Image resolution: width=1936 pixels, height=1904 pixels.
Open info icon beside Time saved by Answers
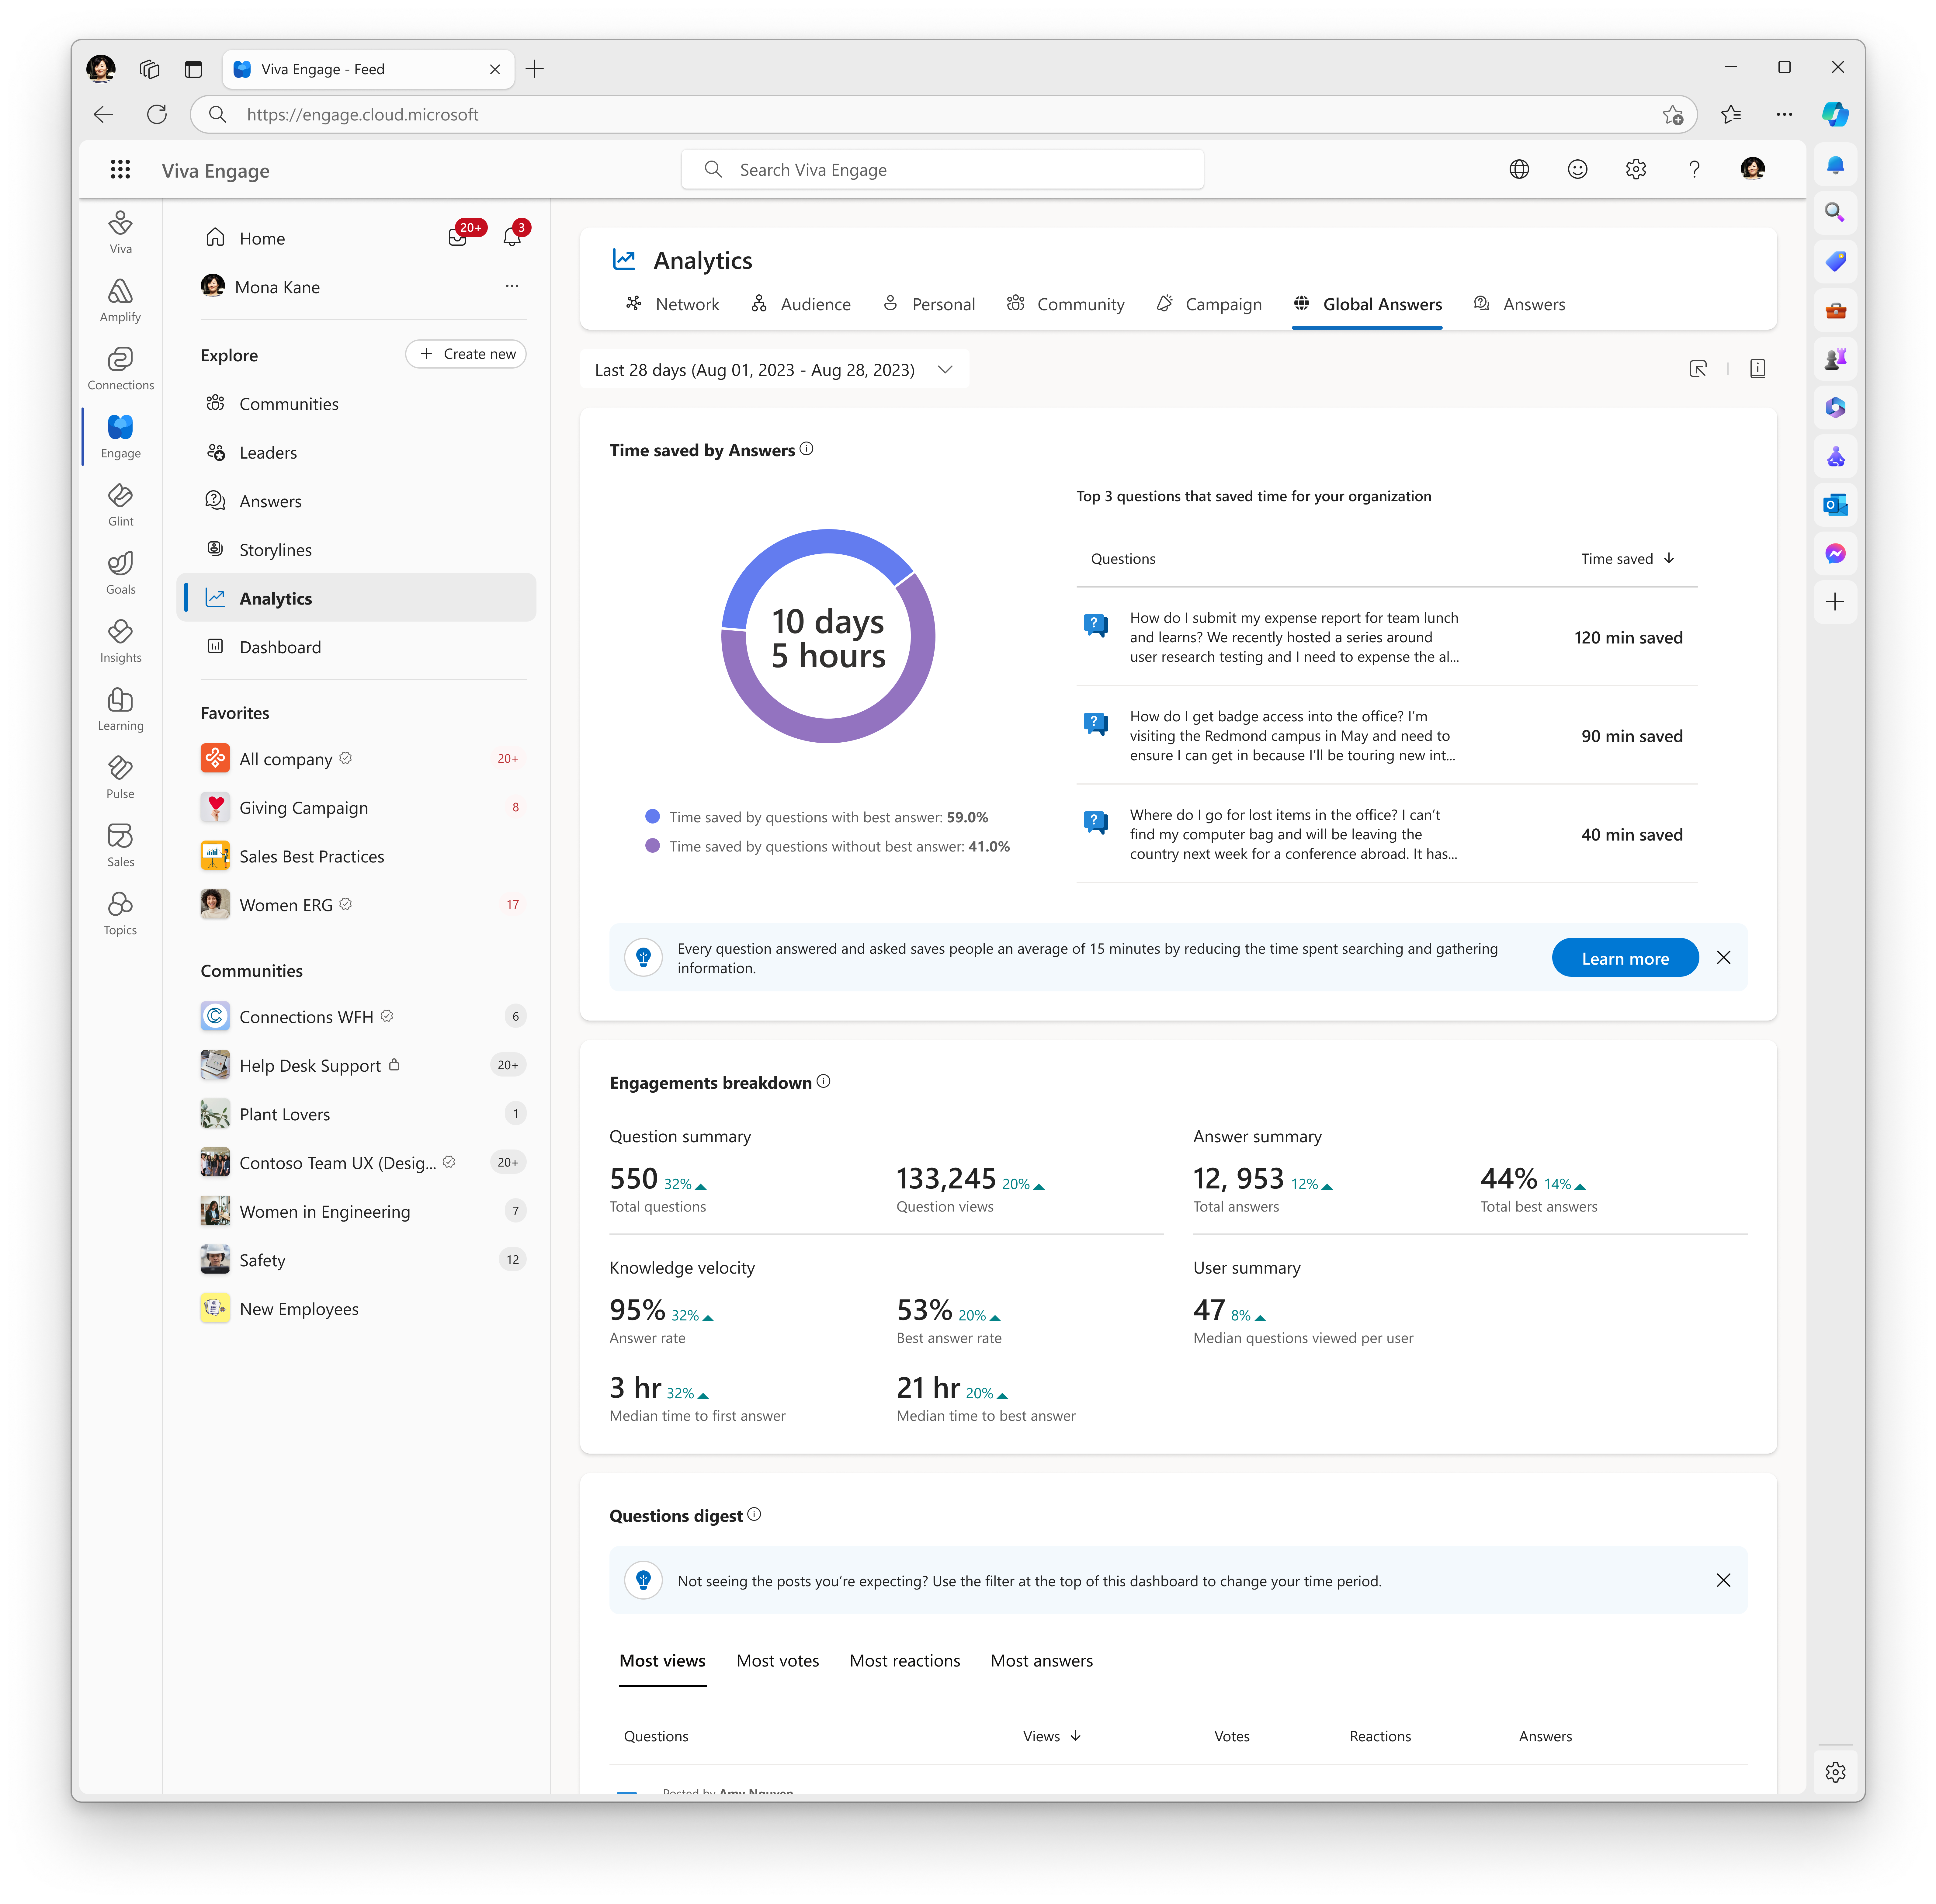point(806,449)
